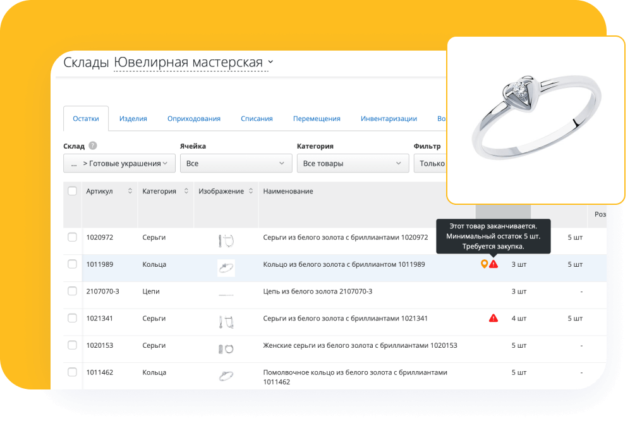This screenshot has height=435, width=642.
Task: Select all rows with header checkbox
Action: point(73,192)
